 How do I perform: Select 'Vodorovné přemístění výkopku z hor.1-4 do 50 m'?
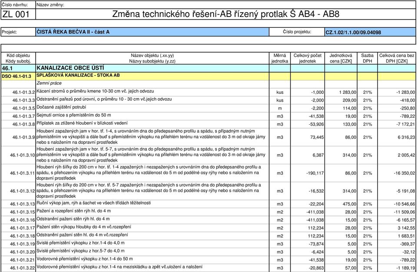[x=85, y=259]
